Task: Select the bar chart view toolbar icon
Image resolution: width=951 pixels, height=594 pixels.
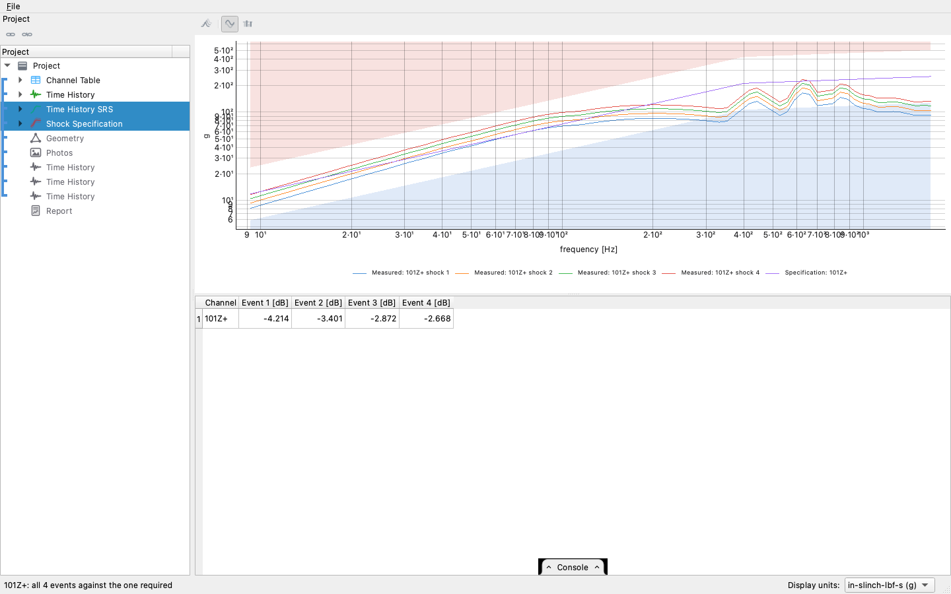Action: 248,24
